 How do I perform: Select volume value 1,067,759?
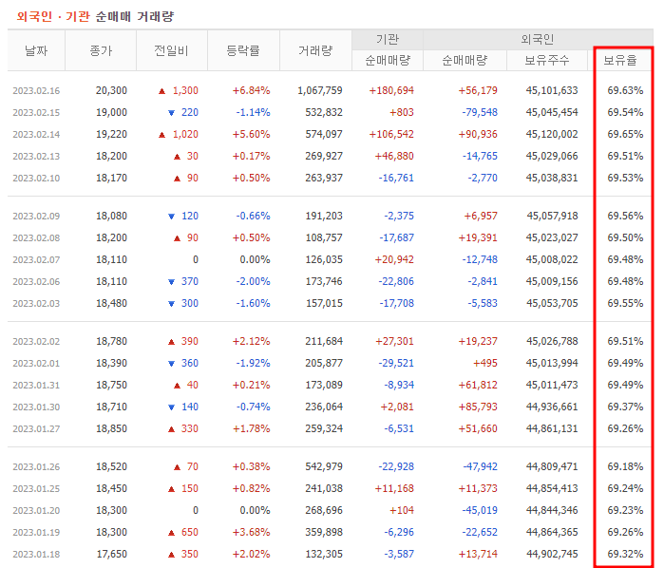click(x=320, y=90)
